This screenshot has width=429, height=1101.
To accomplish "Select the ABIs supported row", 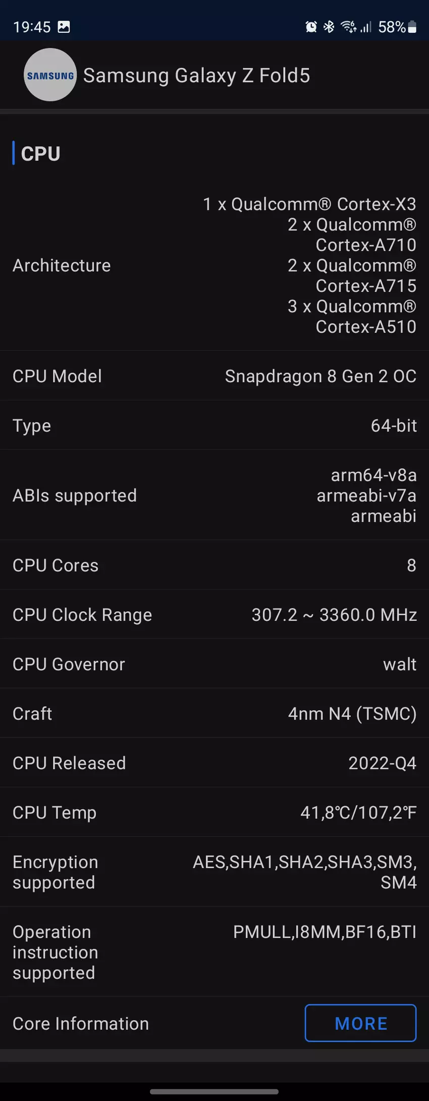I will pyautogui.click(x=214, y=495).
